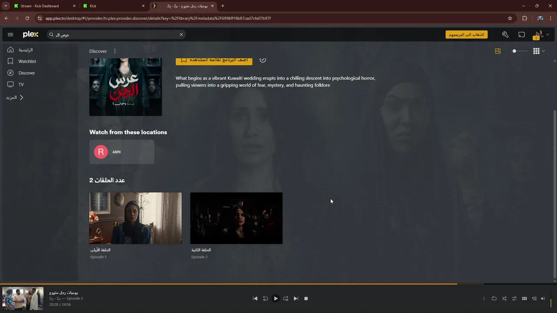557x313 pixels.
Task: Clear the Plex search field text
Action: (x=181, y=34)
